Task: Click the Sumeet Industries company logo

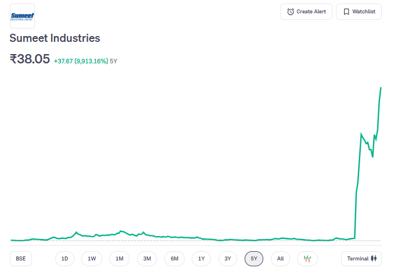Action: 23,16
